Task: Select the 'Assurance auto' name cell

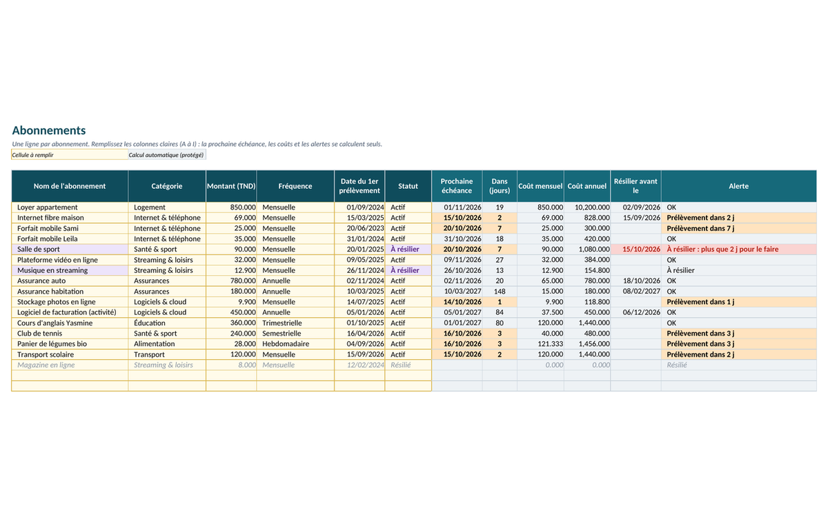Action: click(70, 281)
